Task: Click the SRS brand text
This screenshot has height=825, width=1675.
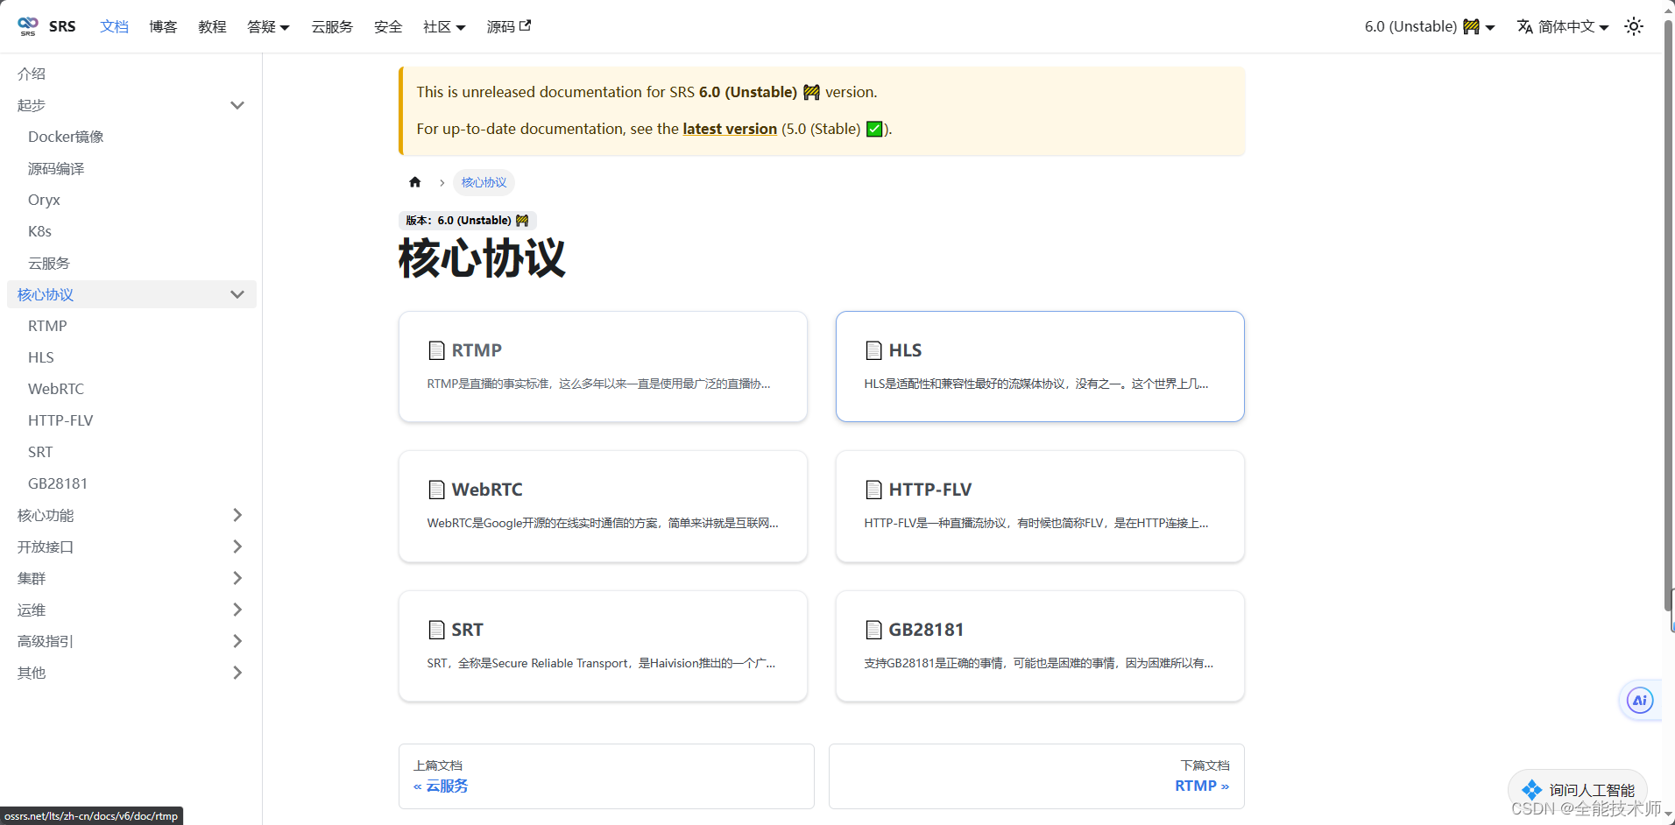Action: click(62, 26)
